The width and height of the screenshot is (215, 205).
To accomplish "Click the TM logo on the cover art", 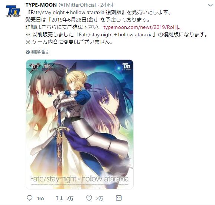I will (126, 66).
